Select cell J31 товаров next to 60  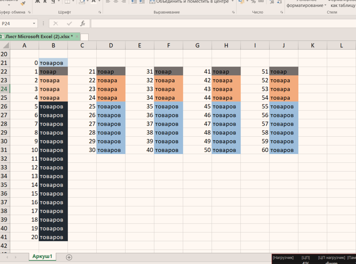(284, 150)
